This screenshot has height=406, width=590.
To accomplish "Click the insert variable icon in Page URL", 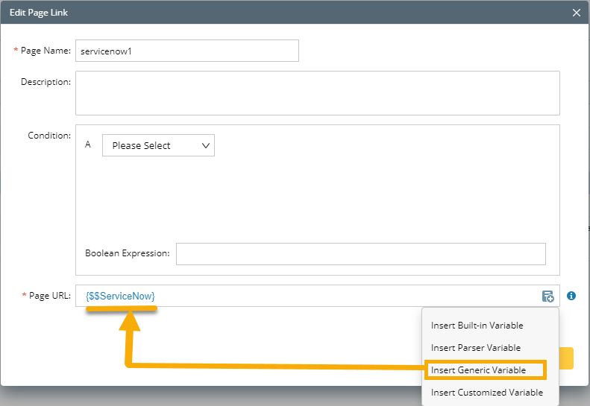I will click(548, 296).
